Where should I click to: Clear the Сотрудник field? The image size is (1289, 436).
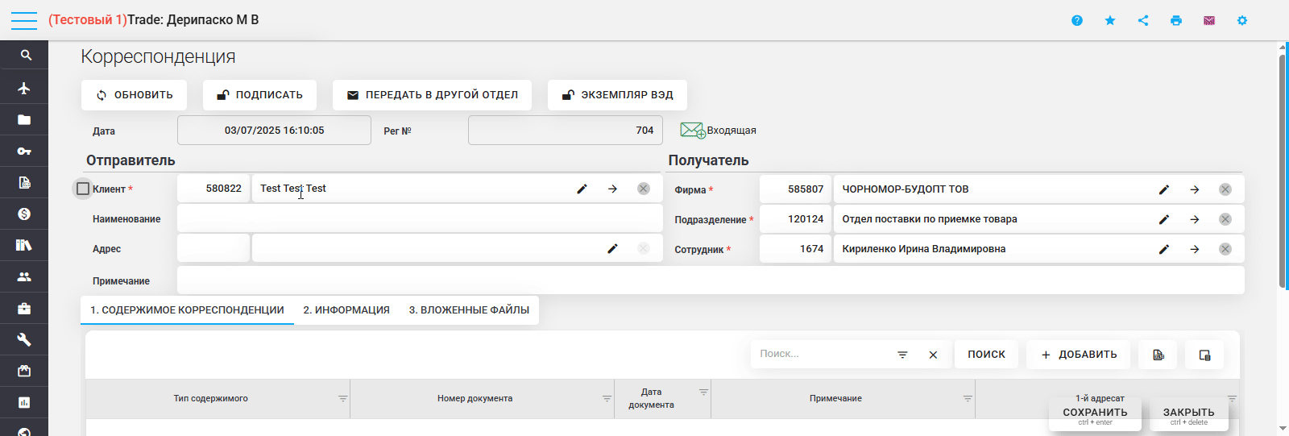1225,249
